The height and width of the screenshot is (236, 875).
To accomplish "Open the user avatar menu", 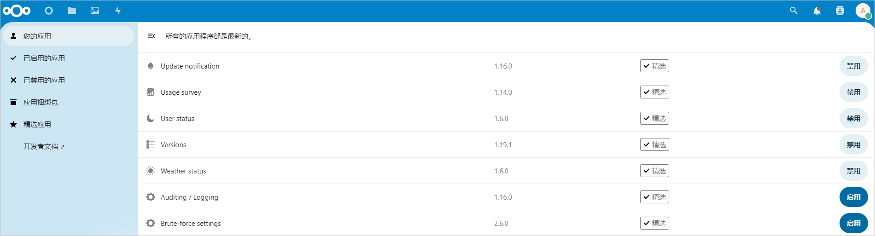I will pos(863,11).
